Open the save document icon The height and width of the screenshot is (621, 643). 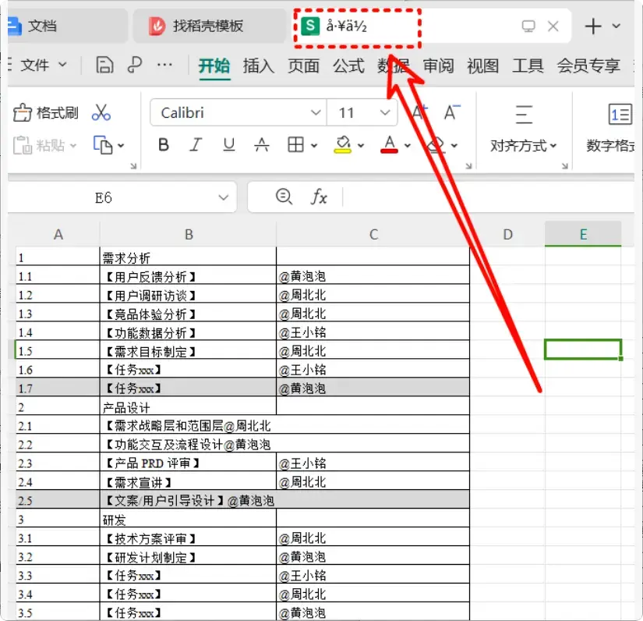click(105, 66)
